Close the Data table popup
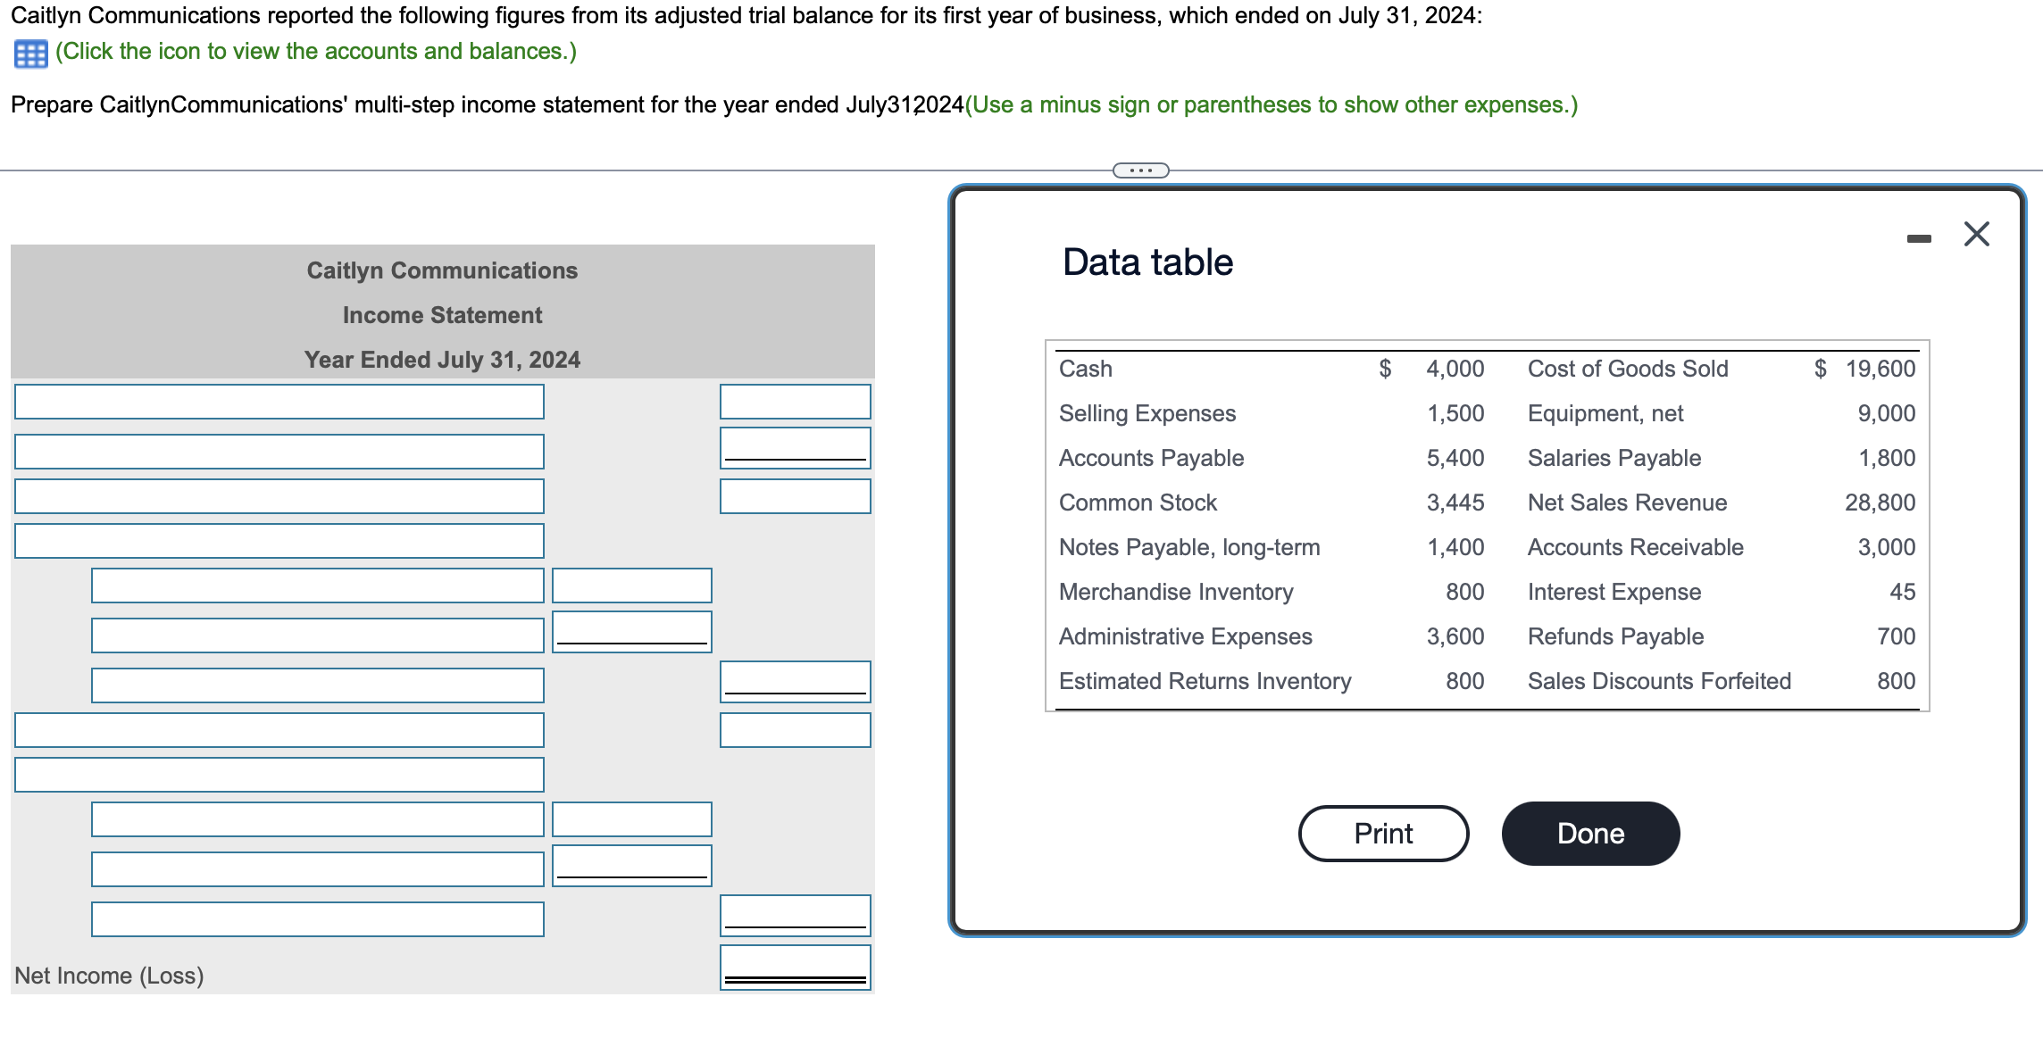2043x1055 pixels. [1976, 235]
